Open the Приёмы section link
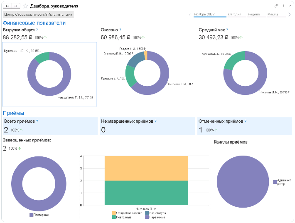The width and height of the screenshot is (295, 223). click(x=13, y=113)
